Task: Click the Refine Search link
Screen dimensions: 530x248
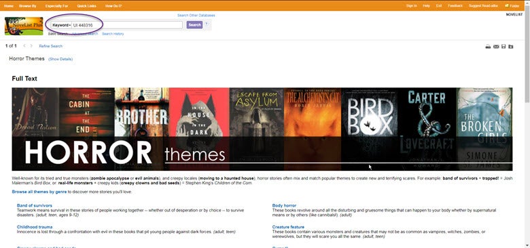Action: [x=51, y=46]
